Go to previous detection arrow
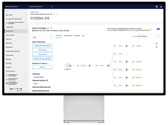 click(54, 14)
